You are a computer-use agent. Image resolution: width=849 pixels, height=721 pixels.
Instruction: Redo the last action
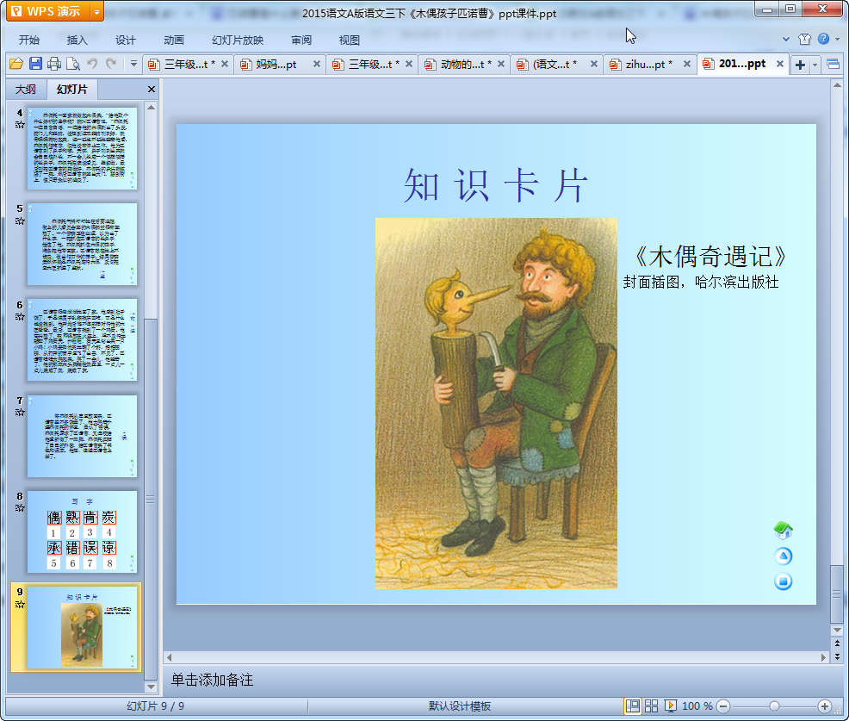click(111, 64)
